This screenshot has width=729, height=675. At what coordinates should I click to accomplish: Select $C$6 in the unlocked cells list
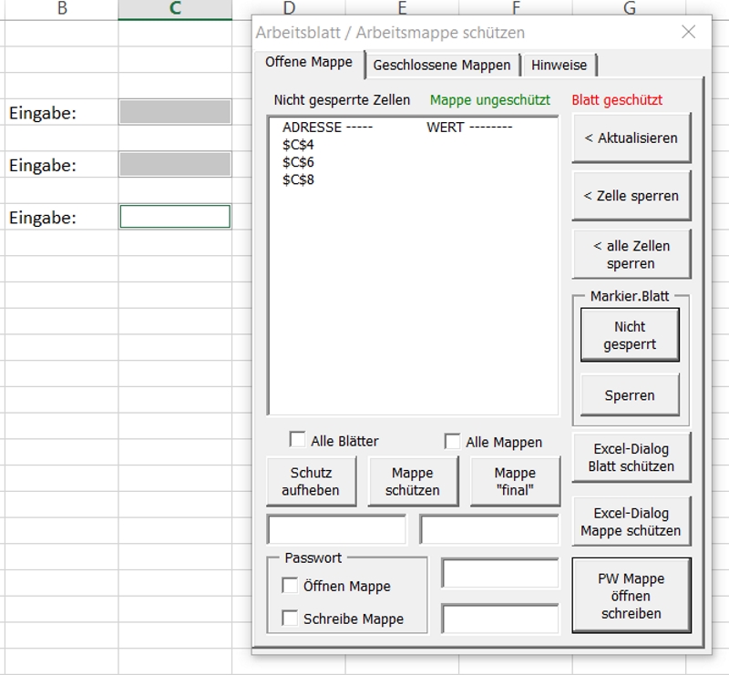[298, 162]
